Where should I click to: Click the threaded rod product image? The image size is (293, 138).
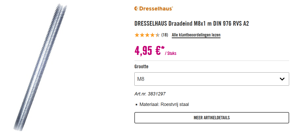click(x=40, y=68)
